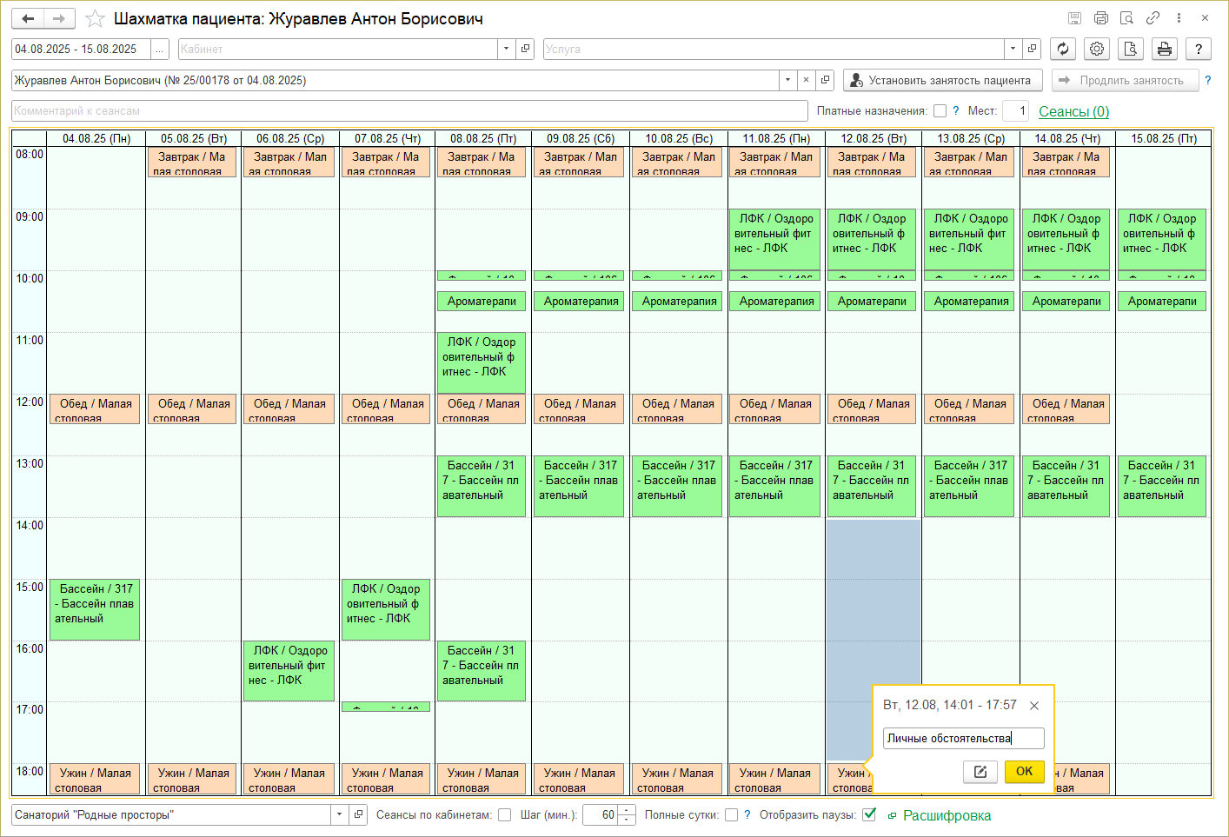Click the Мест number field
The height and width of the screenshot is (837, 1229).
click(x=1015, y=111)
